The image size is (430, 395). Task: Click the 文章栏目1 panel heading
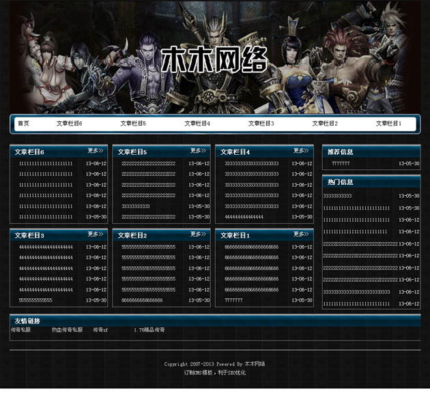(235, 235)
